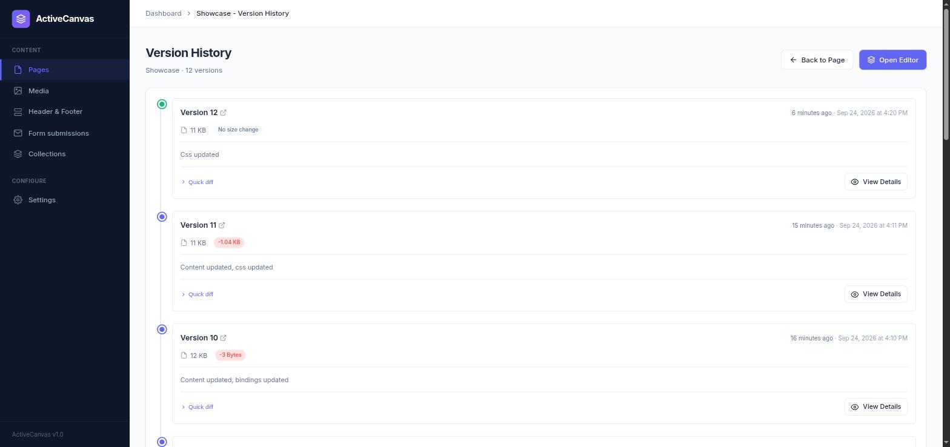Click the Collections layers icon

pyautogui.click(x=18, y=154)
